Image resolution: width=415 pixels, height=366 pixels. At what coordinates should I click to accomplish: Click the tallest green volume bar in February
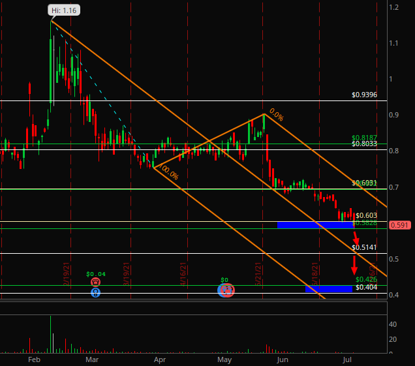point(50,335)
